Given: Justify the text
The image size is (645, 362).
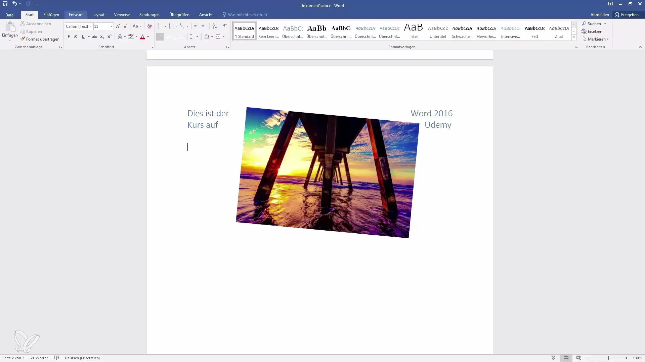Looking at the screenshot, I should tap(182, 37).
